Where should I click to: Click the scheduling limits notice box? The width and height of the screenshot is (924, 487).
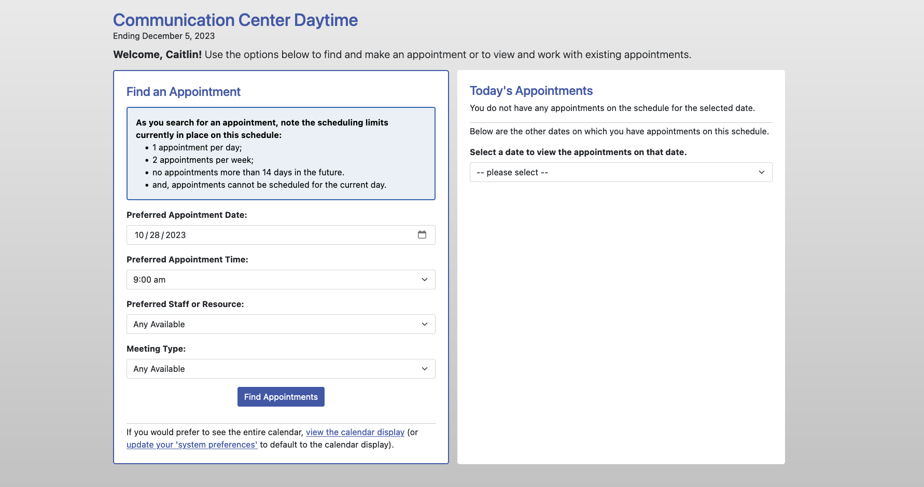coord(281,153)
